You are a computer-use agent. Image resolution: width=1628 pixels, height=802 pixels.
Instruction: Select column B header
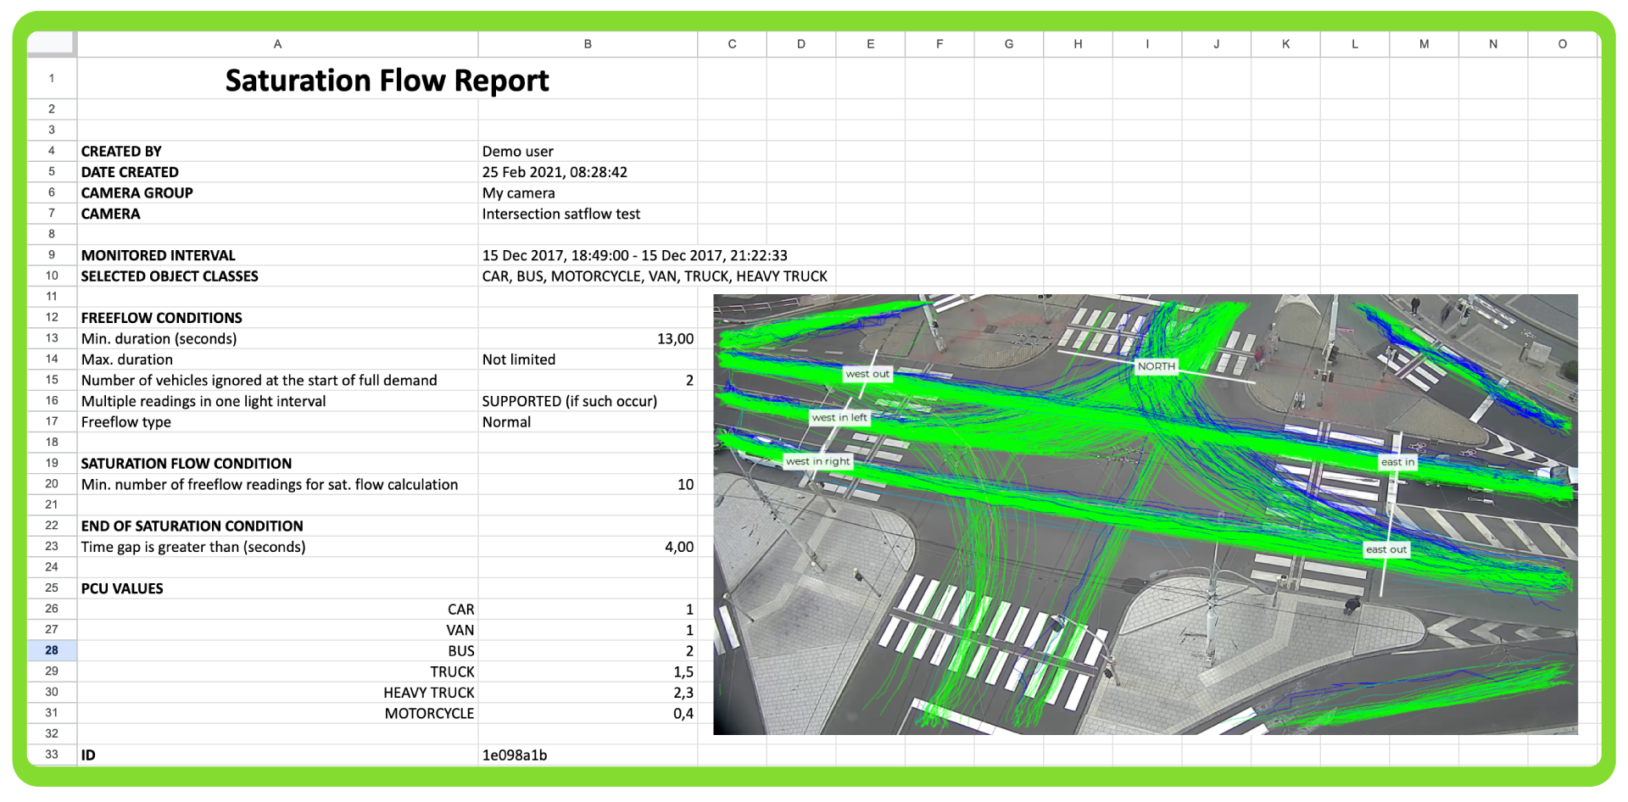click(x=588, y=43)
